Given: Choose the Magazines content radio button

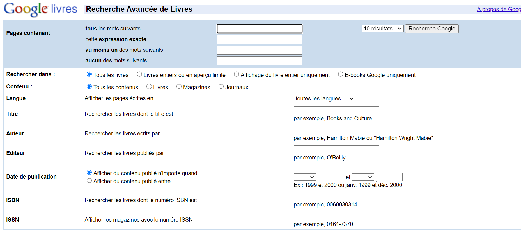Looking at the screenshot, I should point(179,86).
